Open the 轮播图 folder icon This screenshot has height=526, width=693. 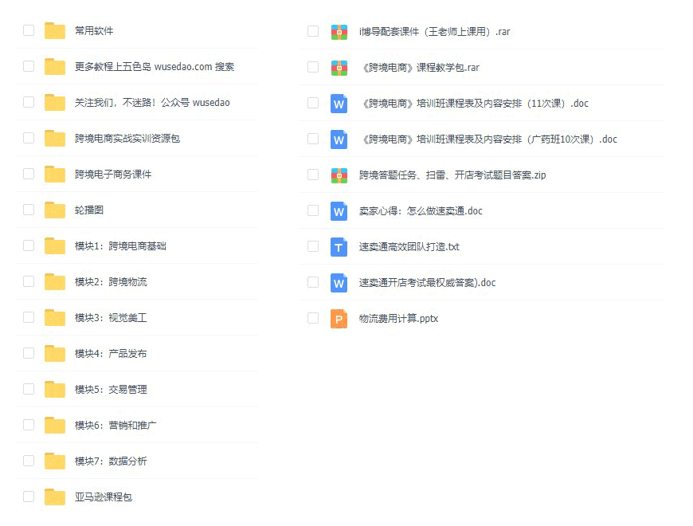(x=55, y=210)
